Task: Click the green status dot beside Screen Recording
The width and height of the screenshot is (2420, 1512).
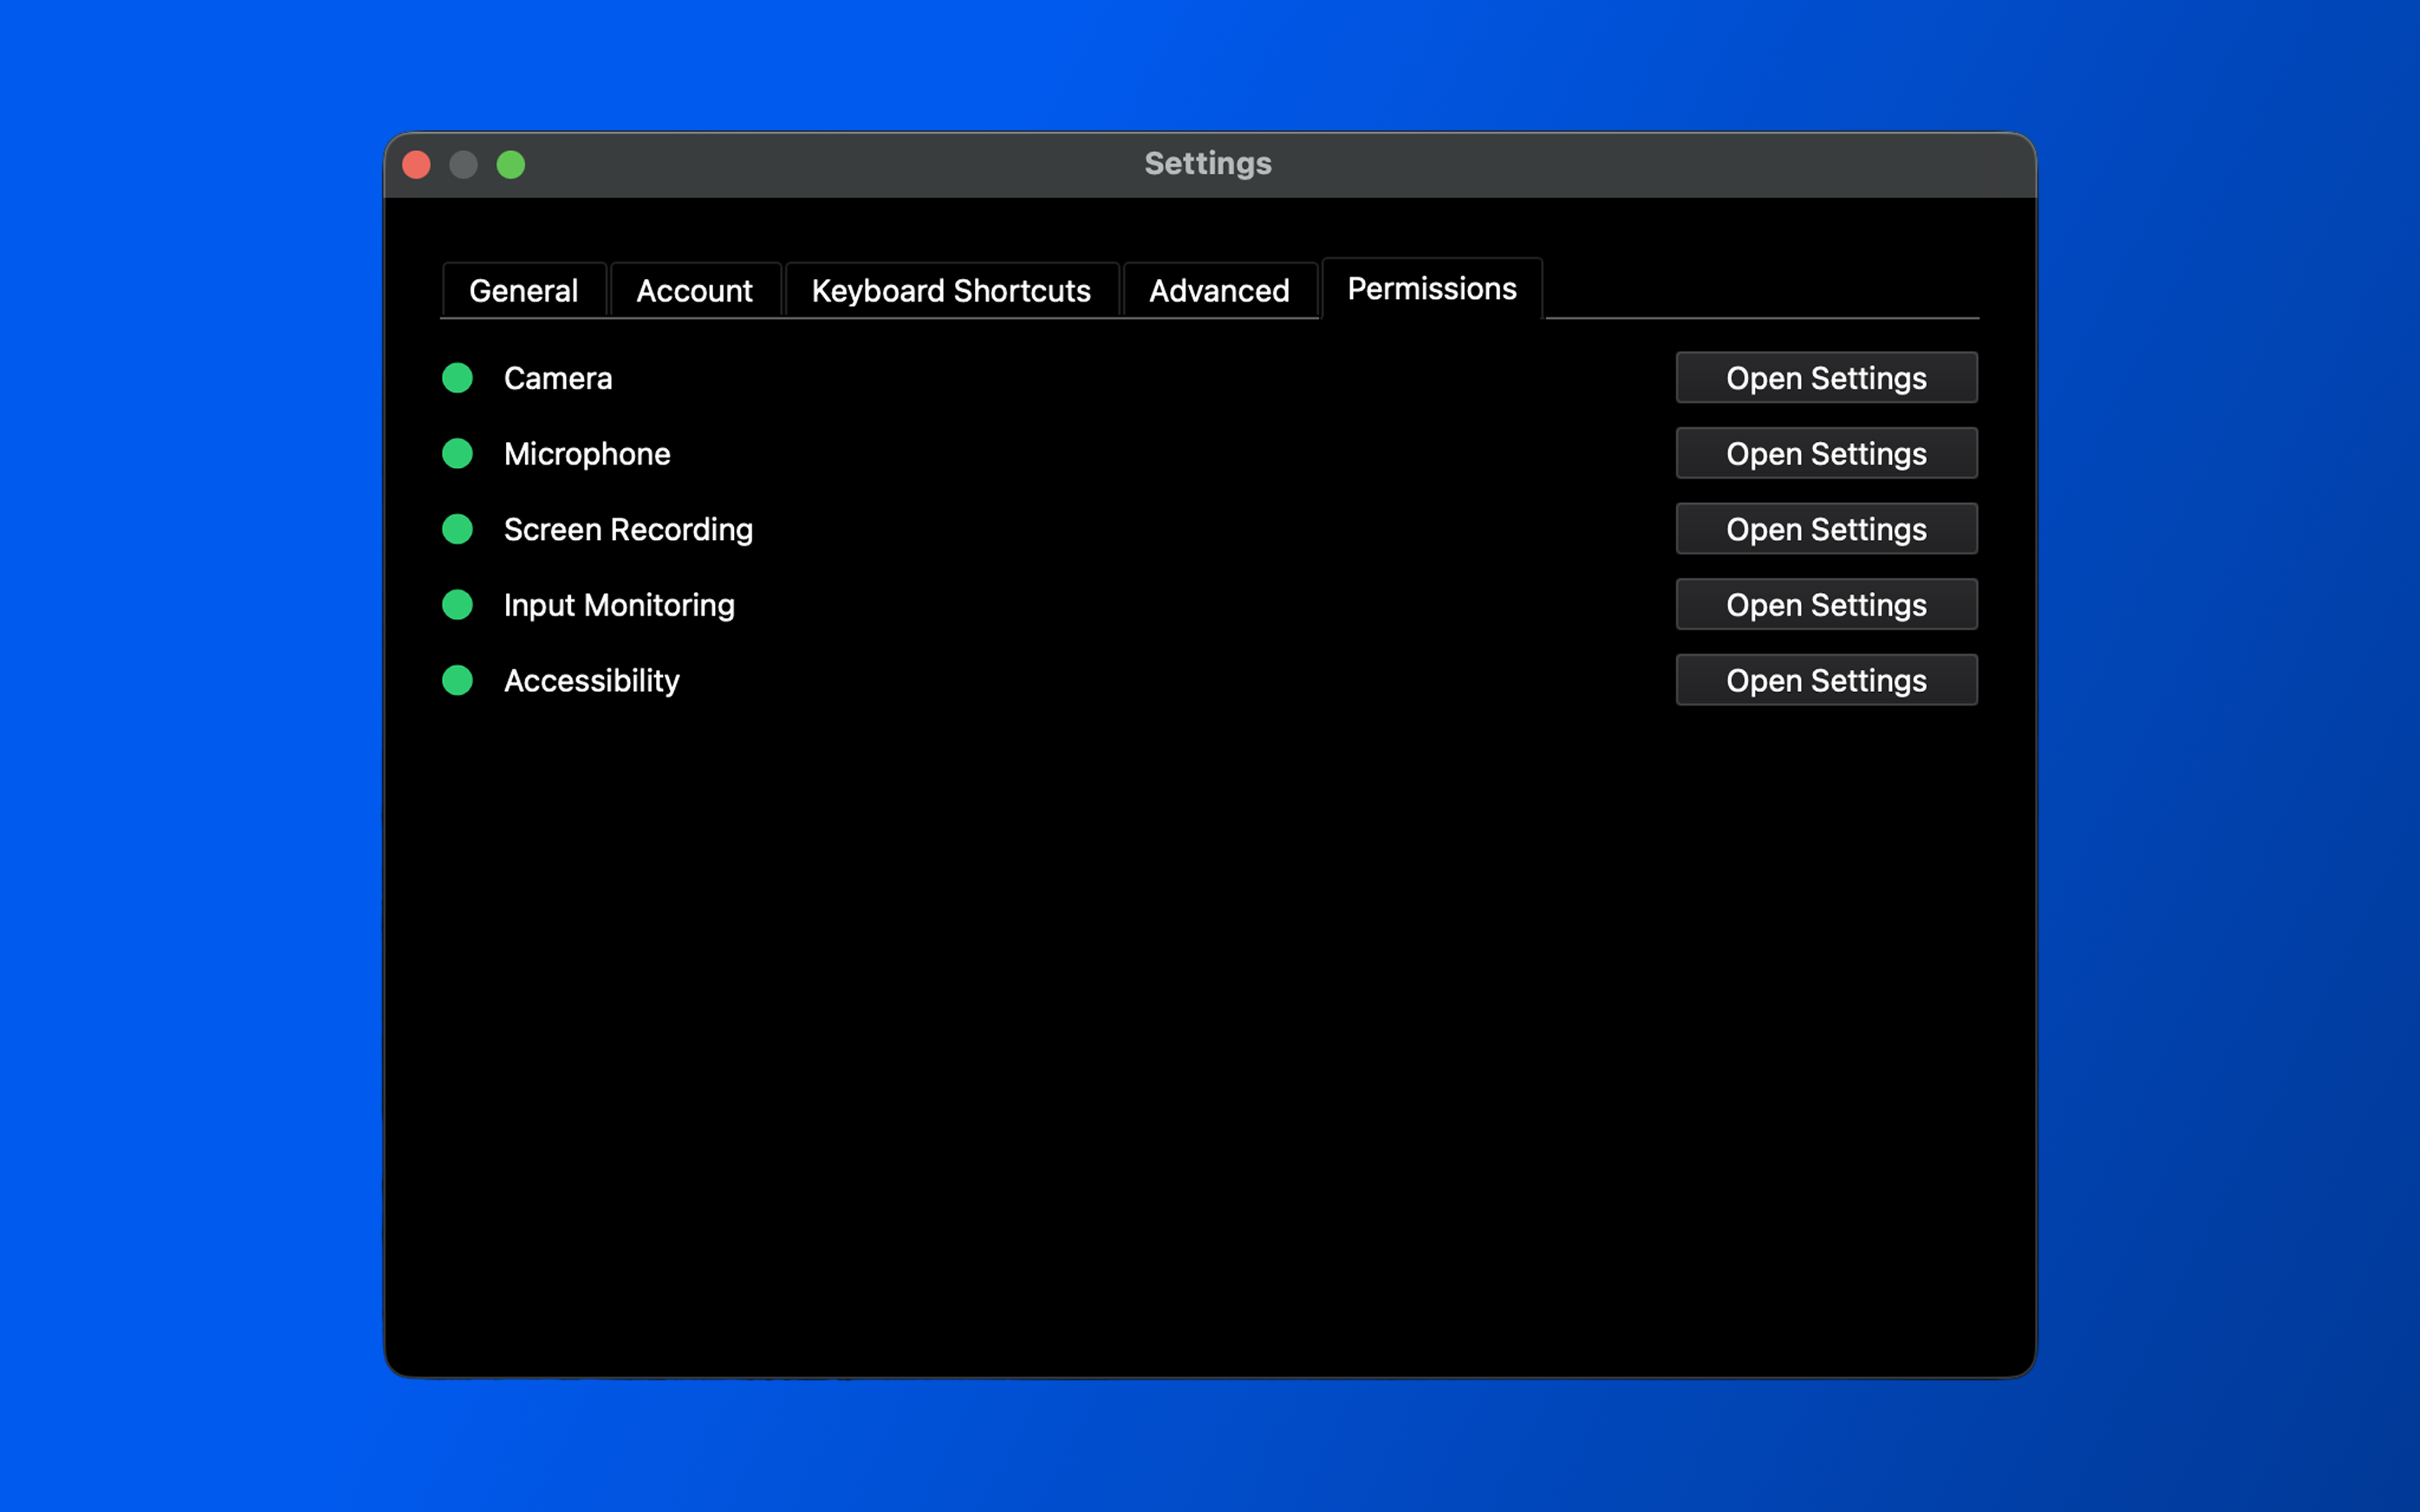Action: (458, 529)
